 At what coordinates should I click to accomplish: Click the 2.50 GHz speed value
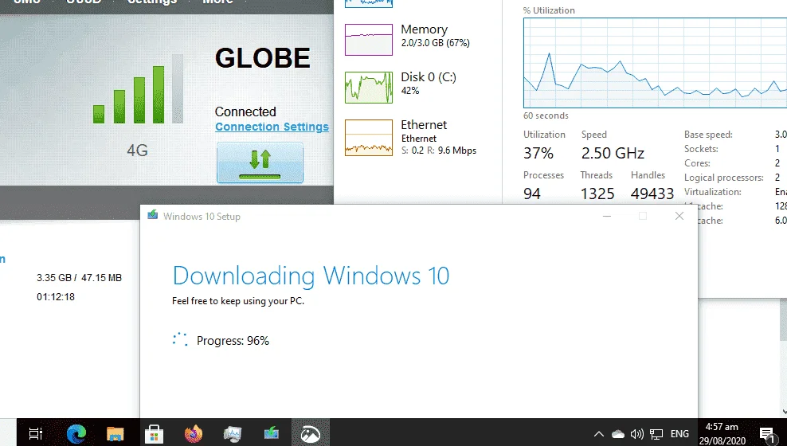coord(613,153)
